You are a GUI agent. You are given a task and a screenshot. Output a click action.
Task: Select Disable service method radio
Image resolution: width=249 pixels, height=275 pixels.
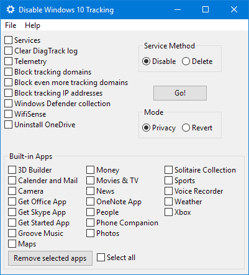(146, 61)
